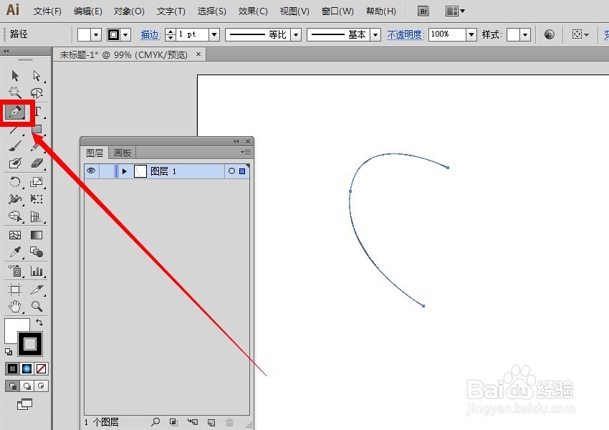This screenshot has height=430, width=609.
Task: Open the 效果(C) menu
Action: 253,11
